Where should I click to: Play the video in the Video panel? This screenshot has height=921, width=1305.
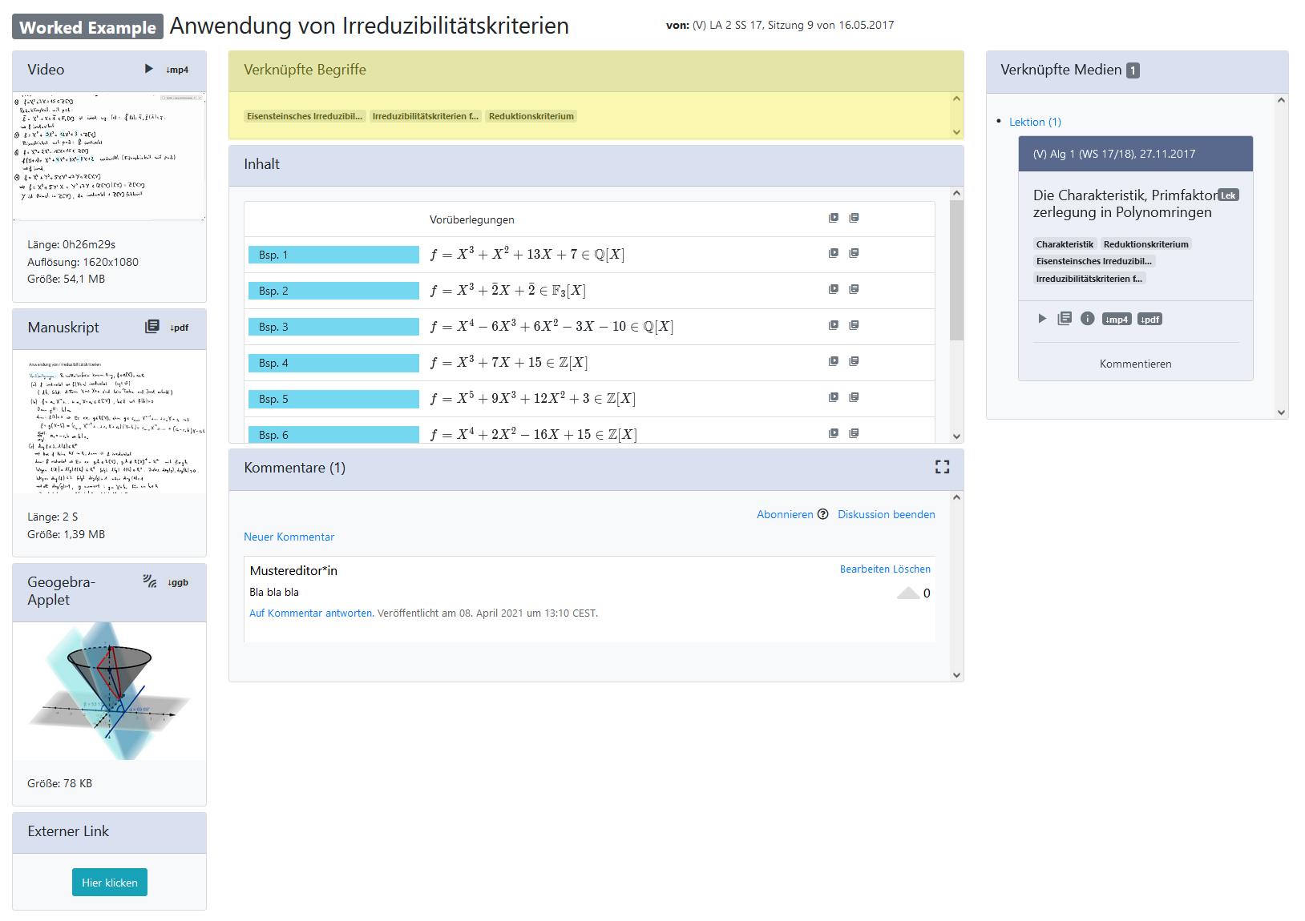pyautogui.click(x=148, y=69)
